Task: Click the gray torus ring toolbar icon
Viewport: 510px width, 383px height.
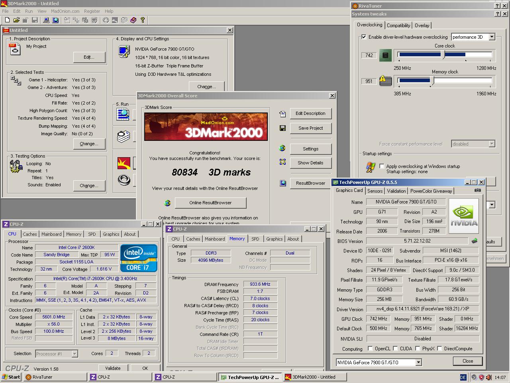Action: 106,20
